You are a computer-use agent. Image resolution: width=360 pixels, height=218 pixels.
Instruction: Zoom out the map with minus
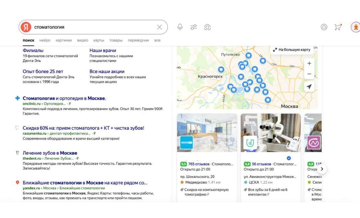pyautogui.click(x=309, y=74)
